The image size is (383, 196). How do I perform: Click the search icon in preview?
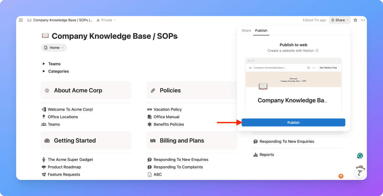308,68
